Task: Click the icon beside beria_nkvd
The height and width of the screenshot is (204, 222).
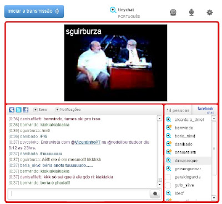Action: pos(168,136)
